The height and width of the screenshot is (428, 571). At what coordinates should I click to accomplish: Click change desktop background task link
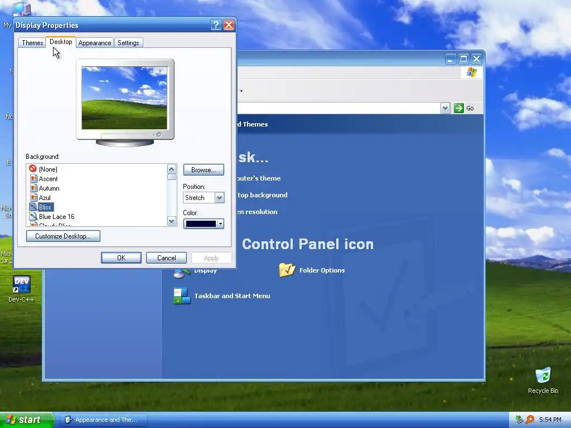click(262, 195)
